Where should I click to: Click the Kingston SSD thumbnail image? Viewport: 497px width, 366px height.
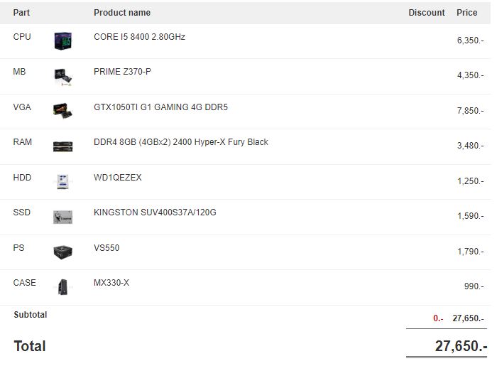tap(62, 217)
